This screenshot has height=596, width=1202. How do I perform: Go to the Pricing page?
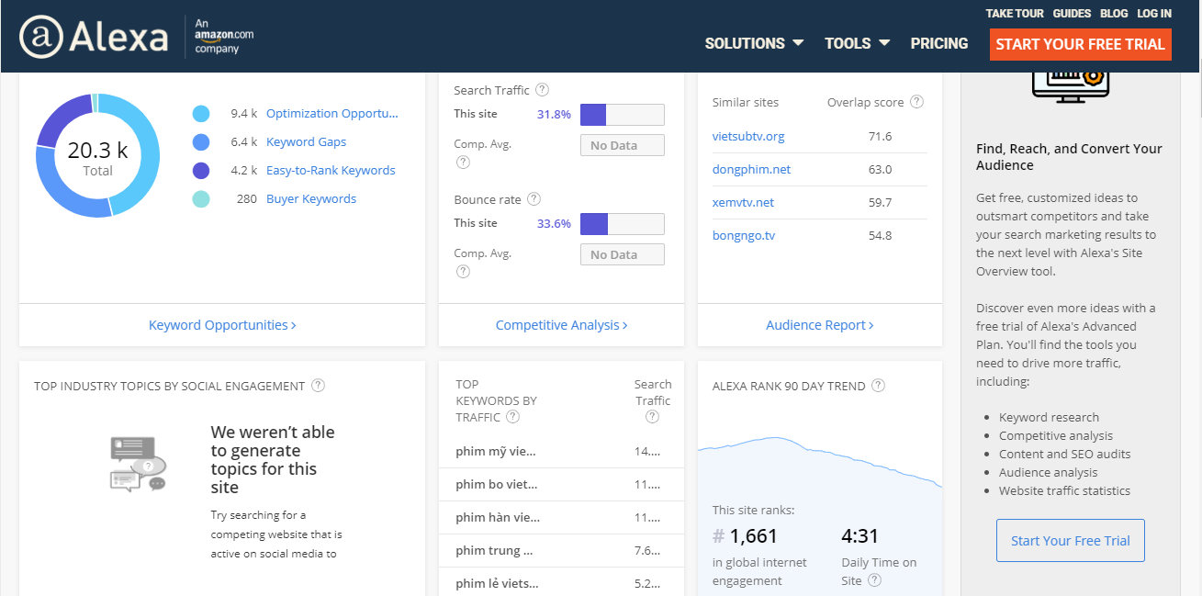[938, 43]
